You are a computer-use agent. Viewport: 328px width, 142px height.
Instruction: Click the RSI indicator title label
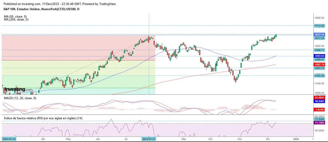coord(43,118)
